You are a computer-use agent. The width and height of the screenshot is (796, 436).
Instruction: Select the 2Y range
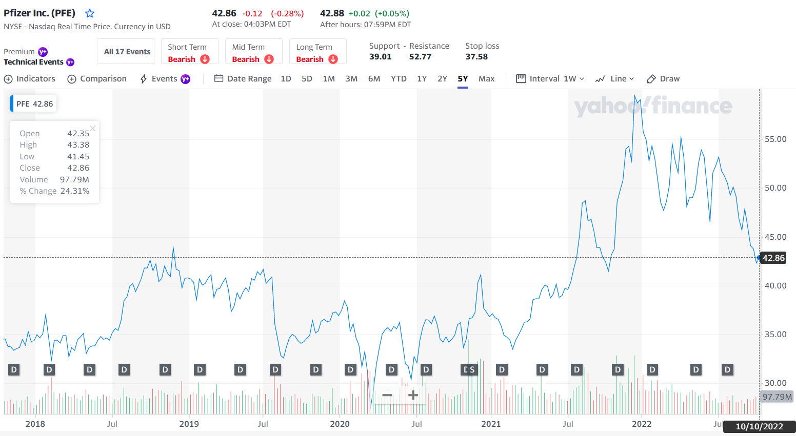tap(442, 79)
